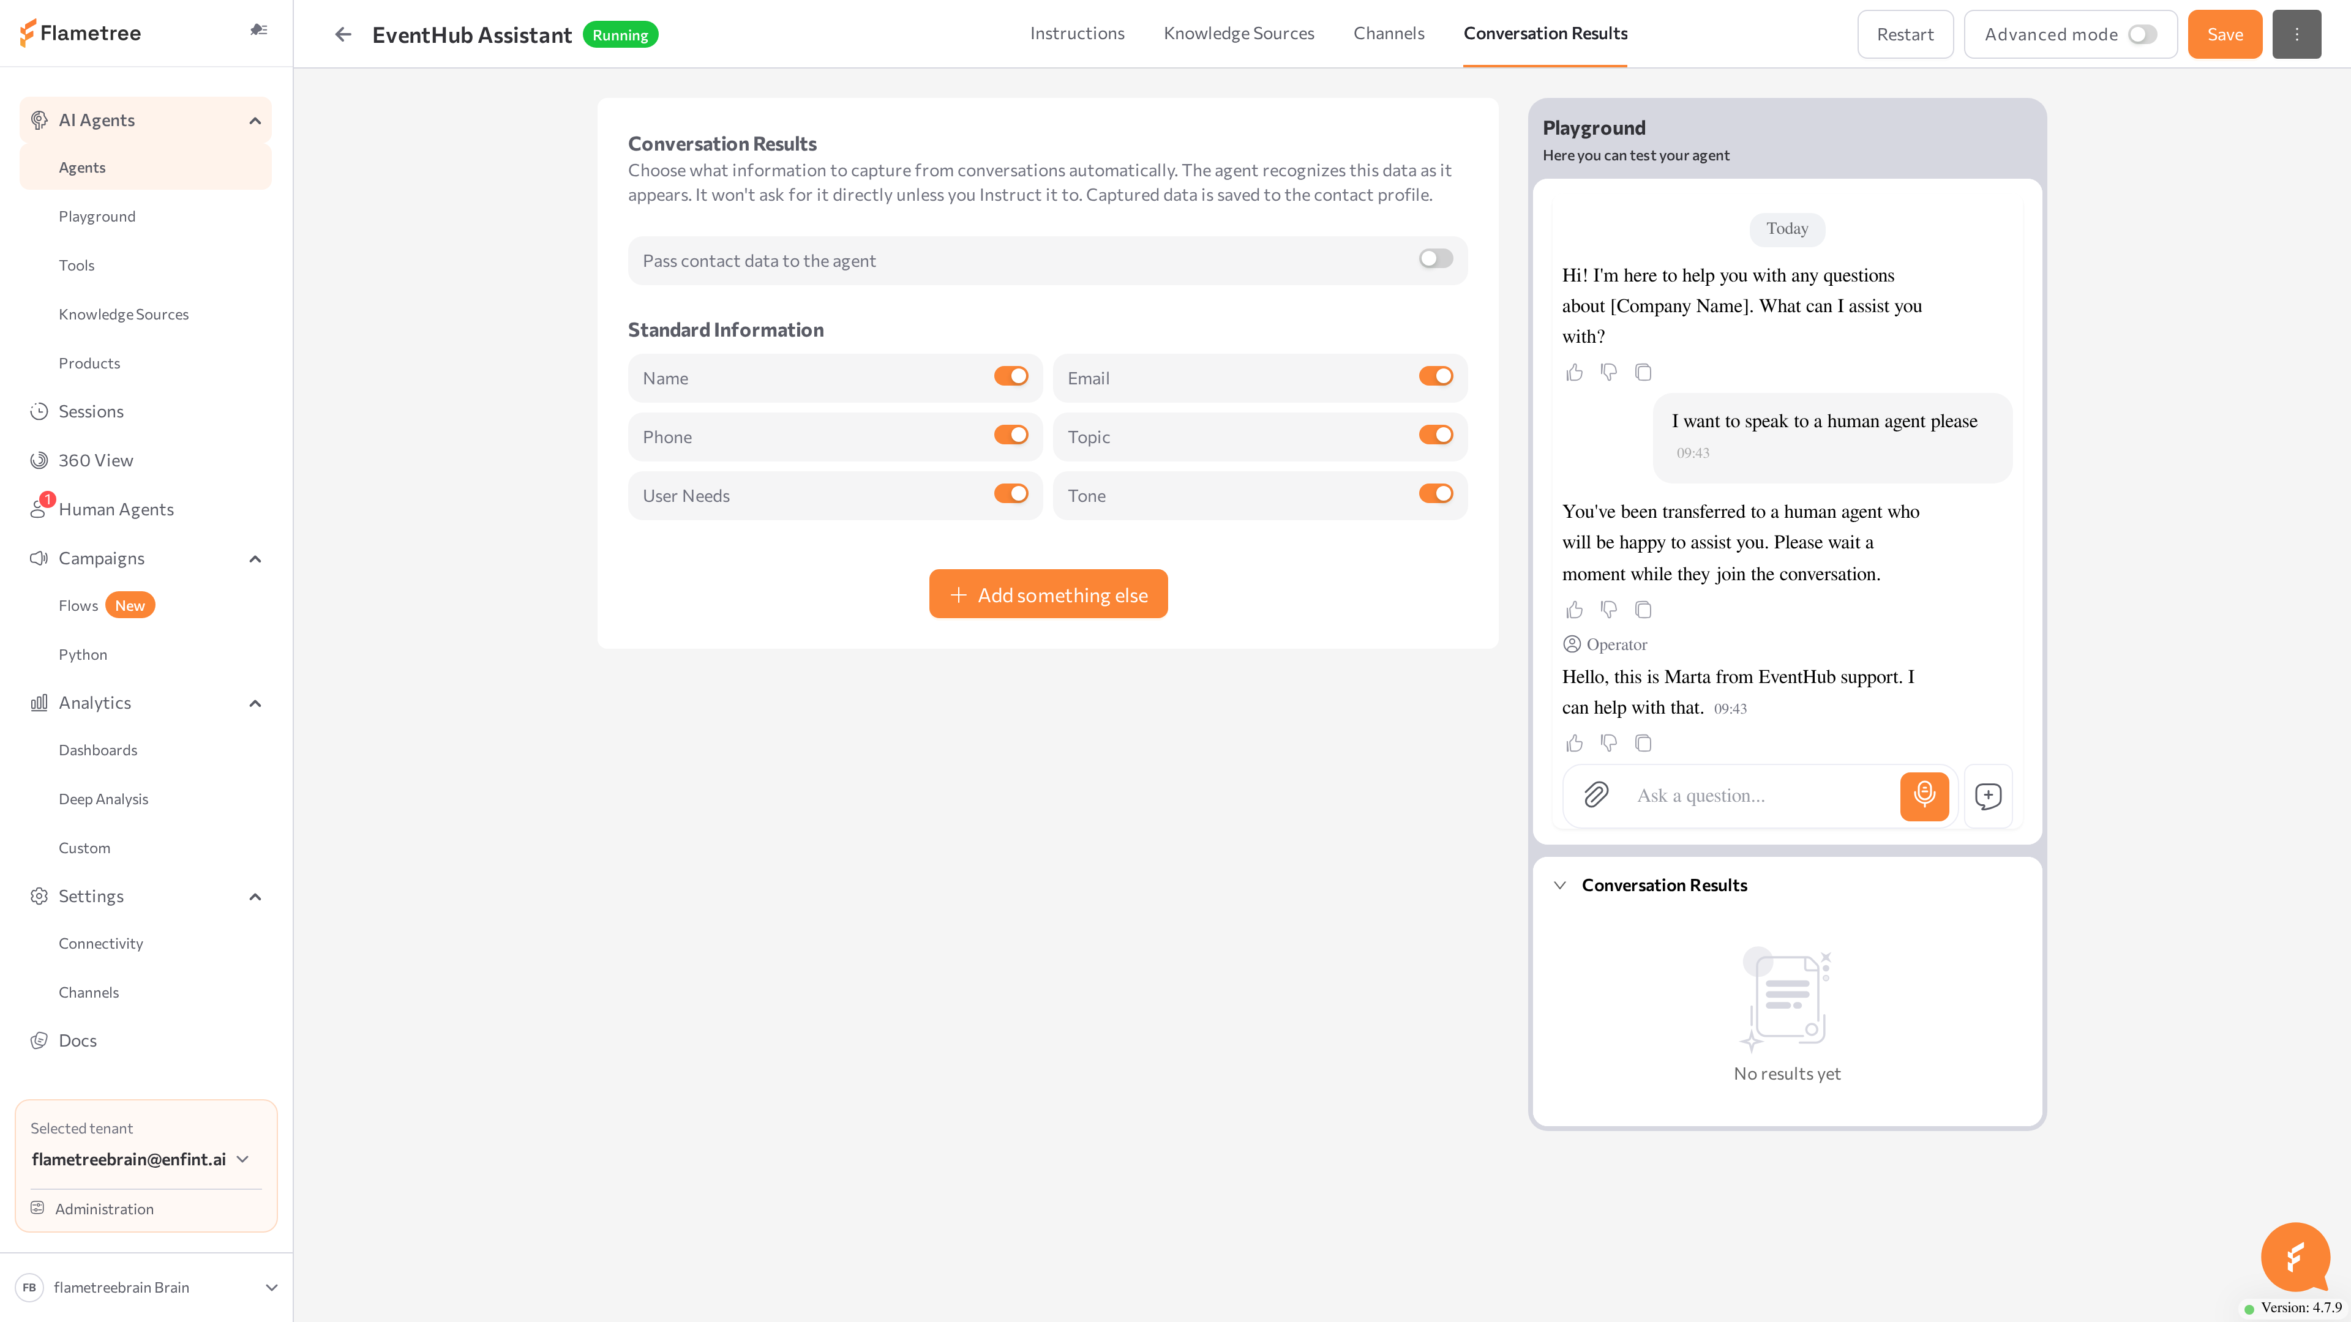Switch to the Channels tab
The image size is (2351, 1322).
click(1388, 34)
